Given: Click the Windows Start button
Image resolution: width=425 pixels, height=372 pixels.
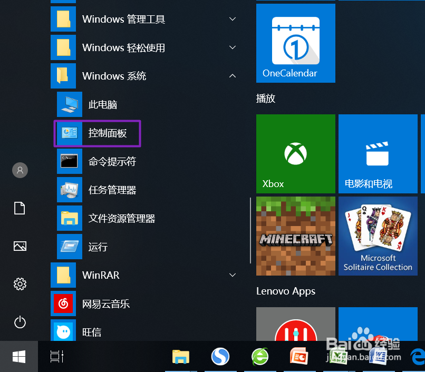Looking at the screenshot, I should [19, 357].
